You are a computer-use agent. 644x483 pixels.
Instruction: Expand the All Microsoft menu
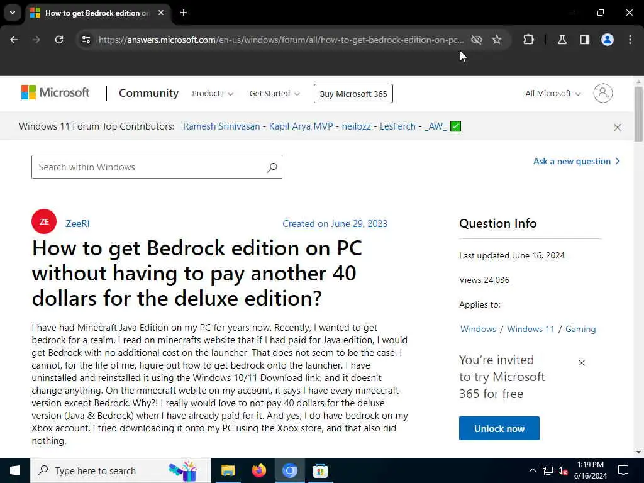[x=553, y=94]
